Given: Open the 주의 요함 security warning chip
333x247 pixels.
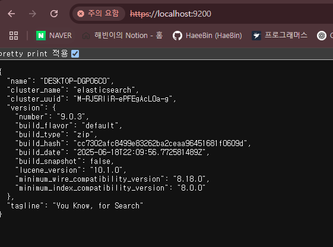Looking at the screenshot, I should tap(99, 14).
